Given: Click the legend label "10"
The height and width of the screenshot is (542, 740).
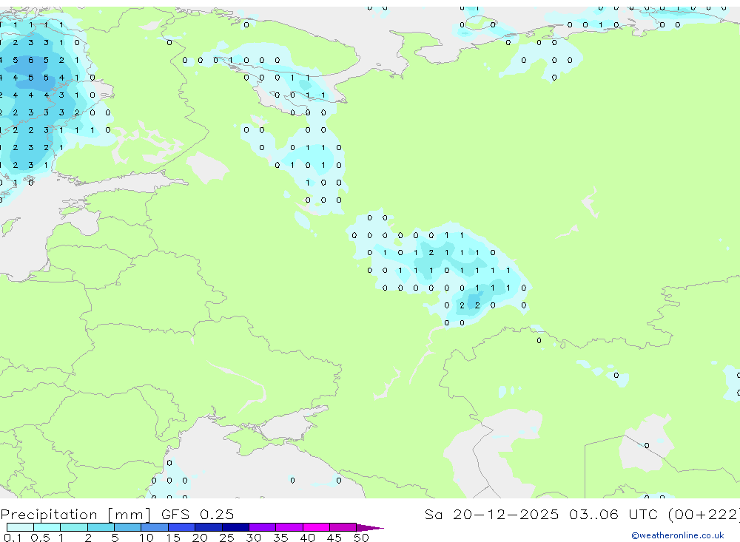Looking at the screenshot, I should (x=146, y=538).
